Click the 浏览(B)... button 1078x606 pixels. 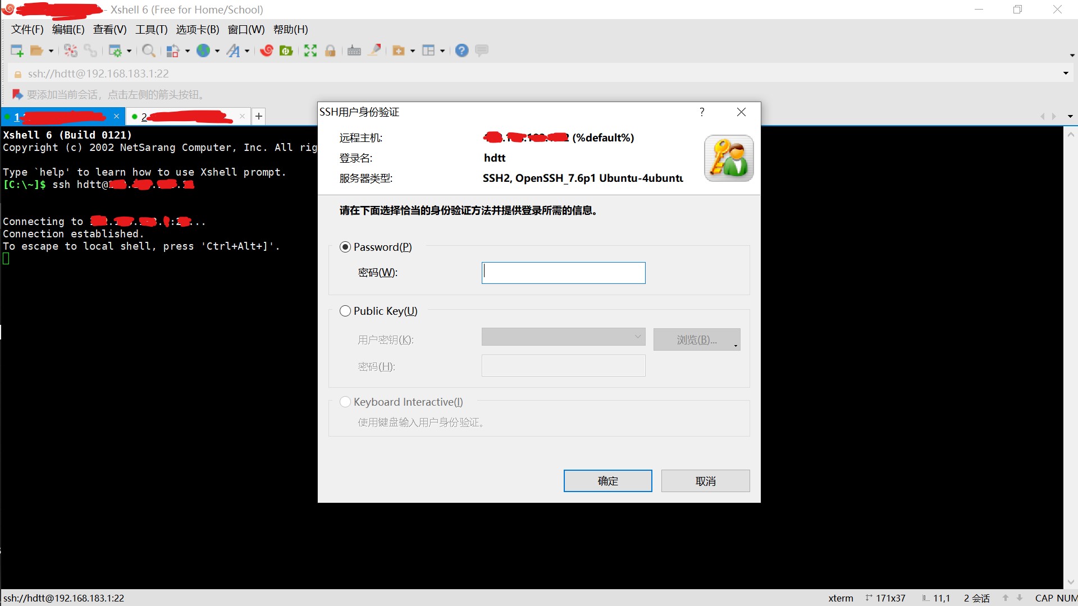pos(697,339)
